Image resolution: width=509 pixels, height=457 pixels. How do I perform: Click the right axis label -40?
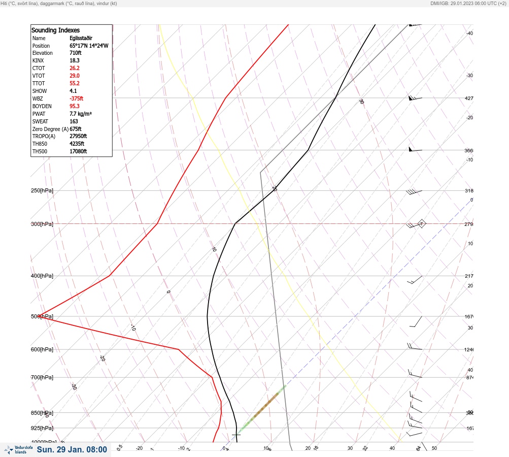click(x=469, y=33)
